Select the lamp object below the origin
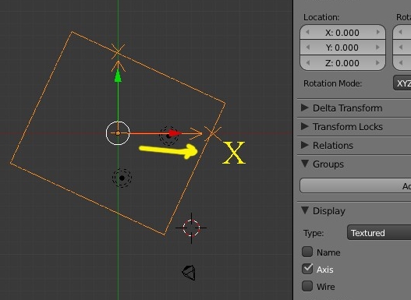 pyautogui.click(x=122, y=178)
